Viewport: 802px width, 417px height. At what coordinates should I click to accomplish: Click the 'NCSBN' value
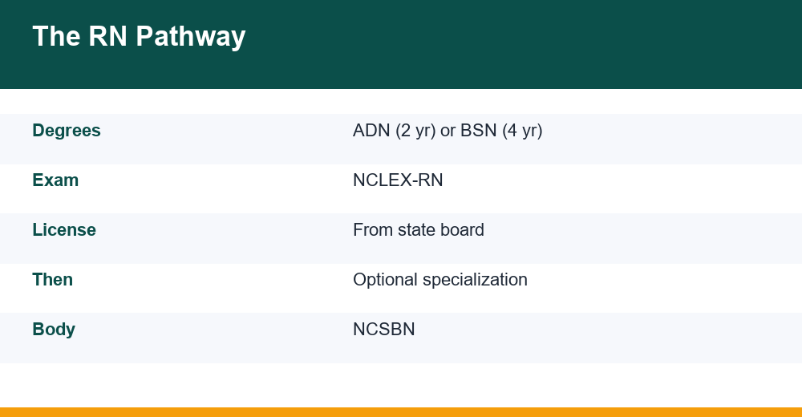(384, 329)
